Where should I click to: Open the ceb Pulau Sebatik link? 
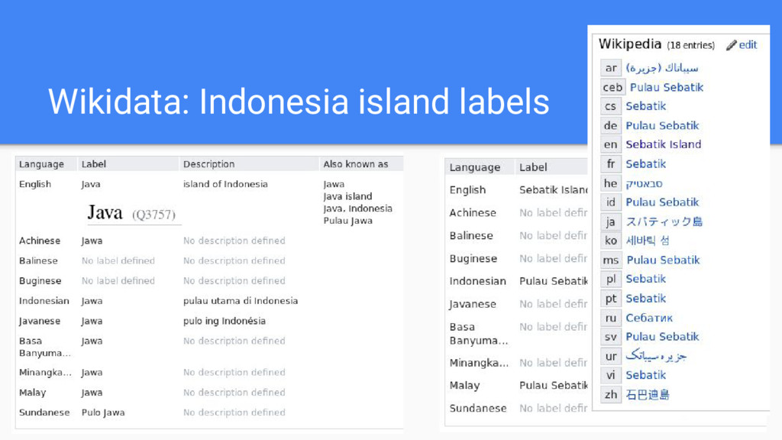pos(666,87)
